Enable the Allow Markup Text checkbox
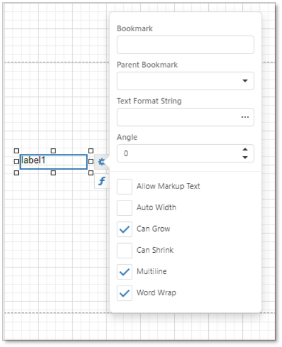 click(124, 186)
